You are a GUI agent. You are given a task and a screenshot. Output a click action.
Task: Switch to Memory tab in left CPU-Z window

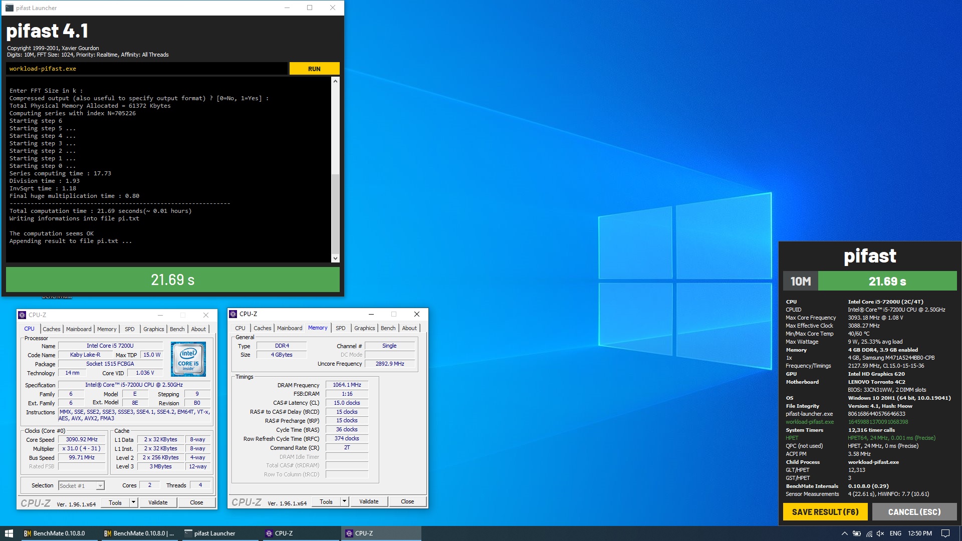[107, 329]
